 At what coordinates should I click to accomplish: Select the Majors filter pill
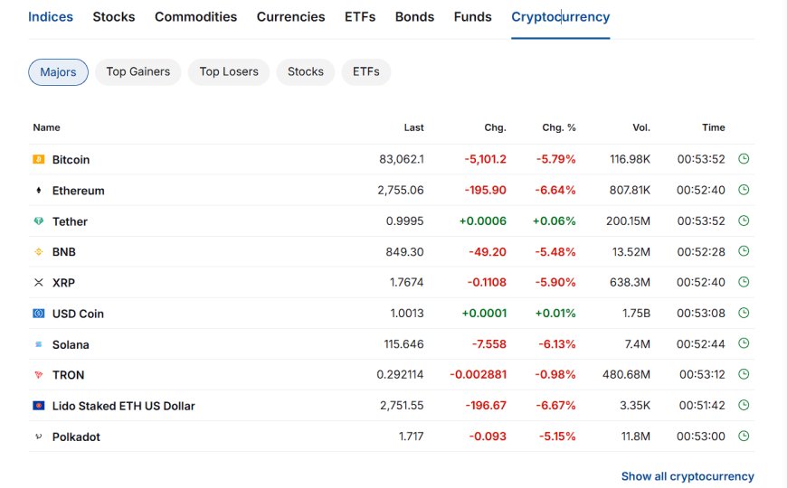click(x=58, y=72)
